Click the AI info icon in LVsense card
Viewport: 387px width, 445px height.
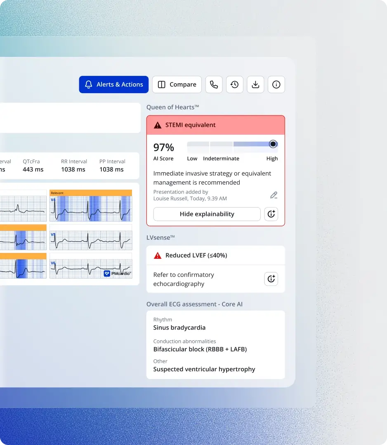271,279
